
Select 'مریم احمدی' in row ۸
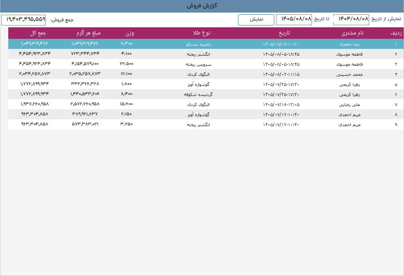pos(349,114)
